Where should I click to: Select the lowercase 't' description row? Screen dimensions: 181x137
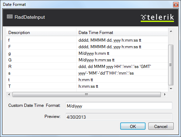point(87,80)
